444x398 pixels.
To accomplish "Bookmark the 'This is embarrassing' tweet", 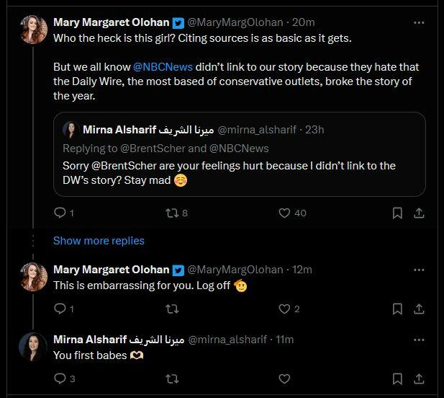I will coord(397,309).
